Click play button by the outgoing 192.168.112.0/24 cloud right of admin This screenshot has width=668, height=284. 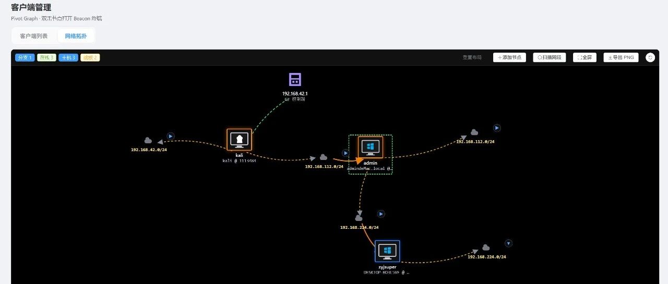point(497,128)
